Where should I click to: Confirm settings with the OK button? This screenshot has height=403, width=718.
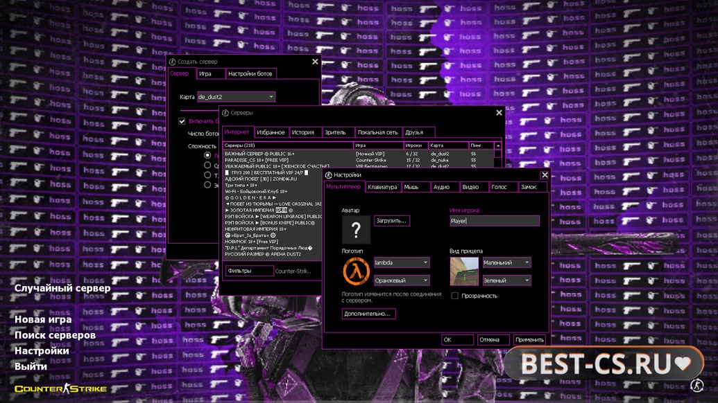(x=457, y=339)
